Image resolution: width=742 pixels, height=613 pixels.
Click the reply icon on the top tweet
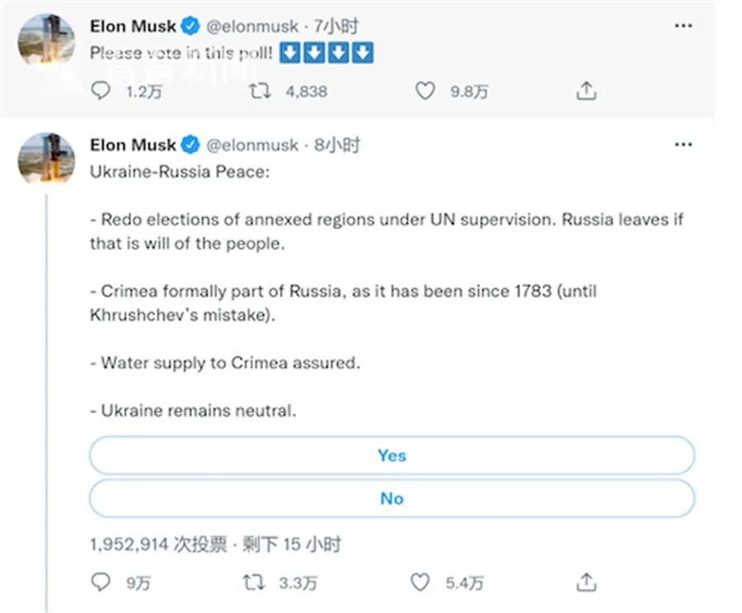pos(101,91)
